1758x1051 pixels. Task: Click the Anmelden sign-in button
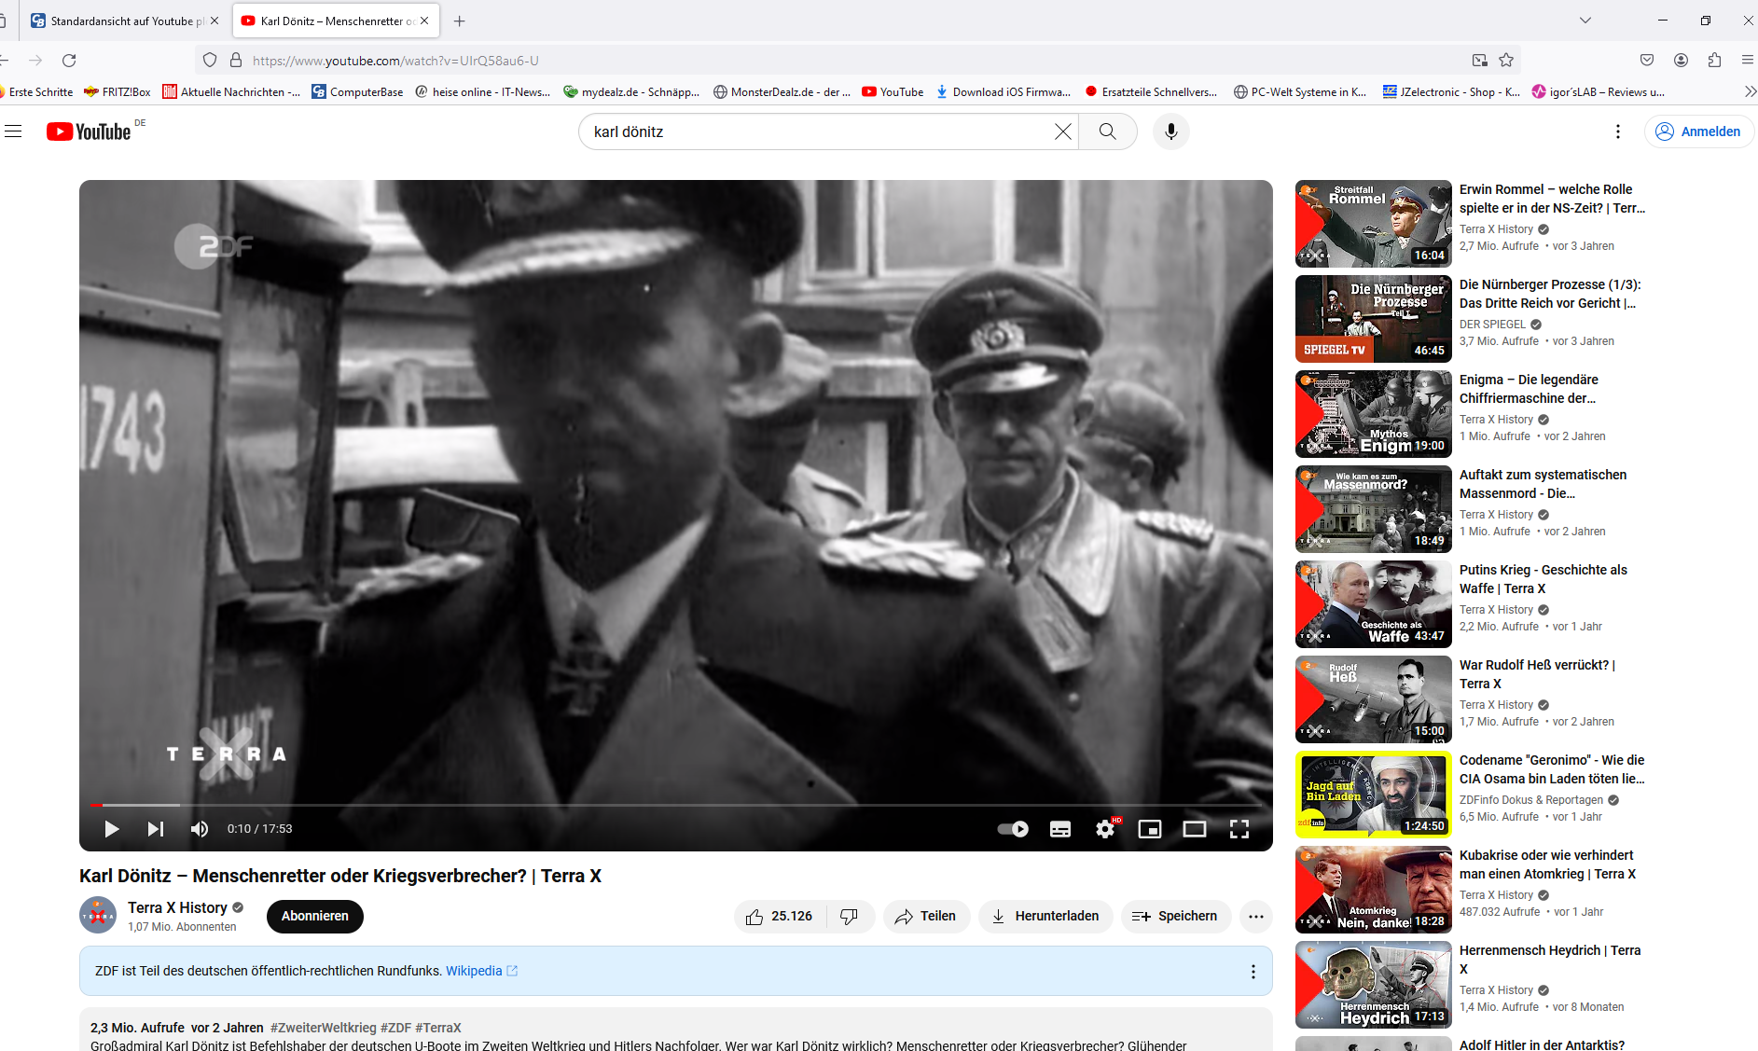(x=1698, y=131)
